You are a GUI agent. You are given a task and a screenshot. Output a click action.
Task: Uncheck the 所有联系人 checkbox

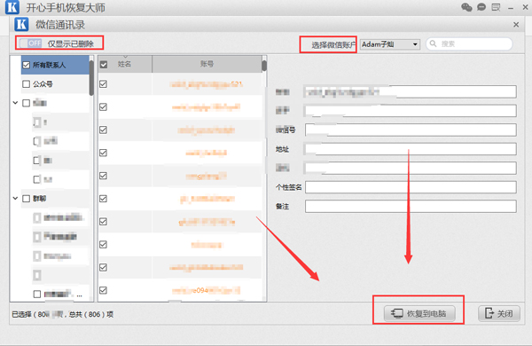[x=26, y=65]
